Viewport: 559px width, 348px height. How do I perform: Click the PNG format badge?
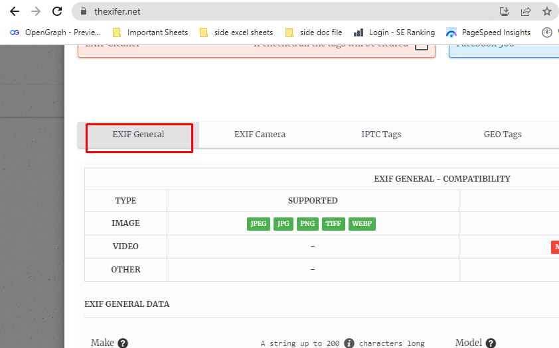point(307,224)
